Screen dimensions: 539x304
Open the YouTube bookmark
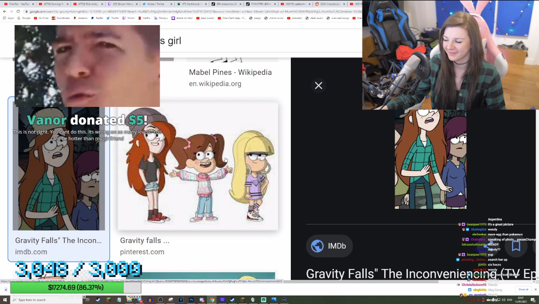coord(41,18)
